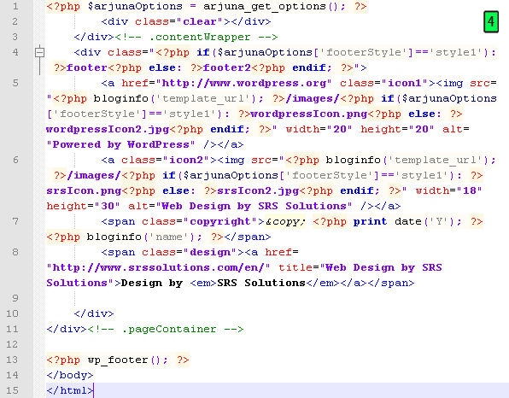Click line number 13 in the gutter
509x398 pixels.
pyautogui.click(x=12, y=360)
